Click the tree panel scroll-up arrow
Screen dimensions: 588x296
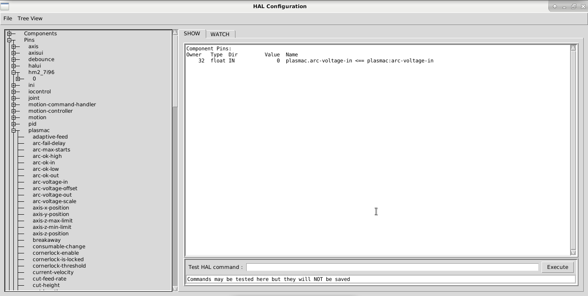pyautogui.click(x=175, y=32)
